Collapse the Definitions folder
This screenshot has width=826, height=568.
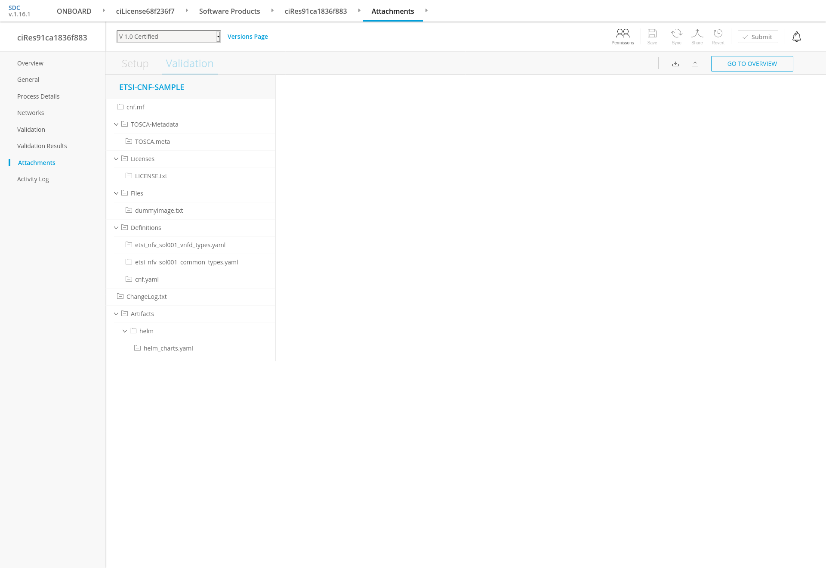click(116, 228)
